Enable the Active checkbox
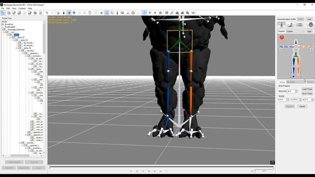This screenshot has width=315, height=177. 279,82
